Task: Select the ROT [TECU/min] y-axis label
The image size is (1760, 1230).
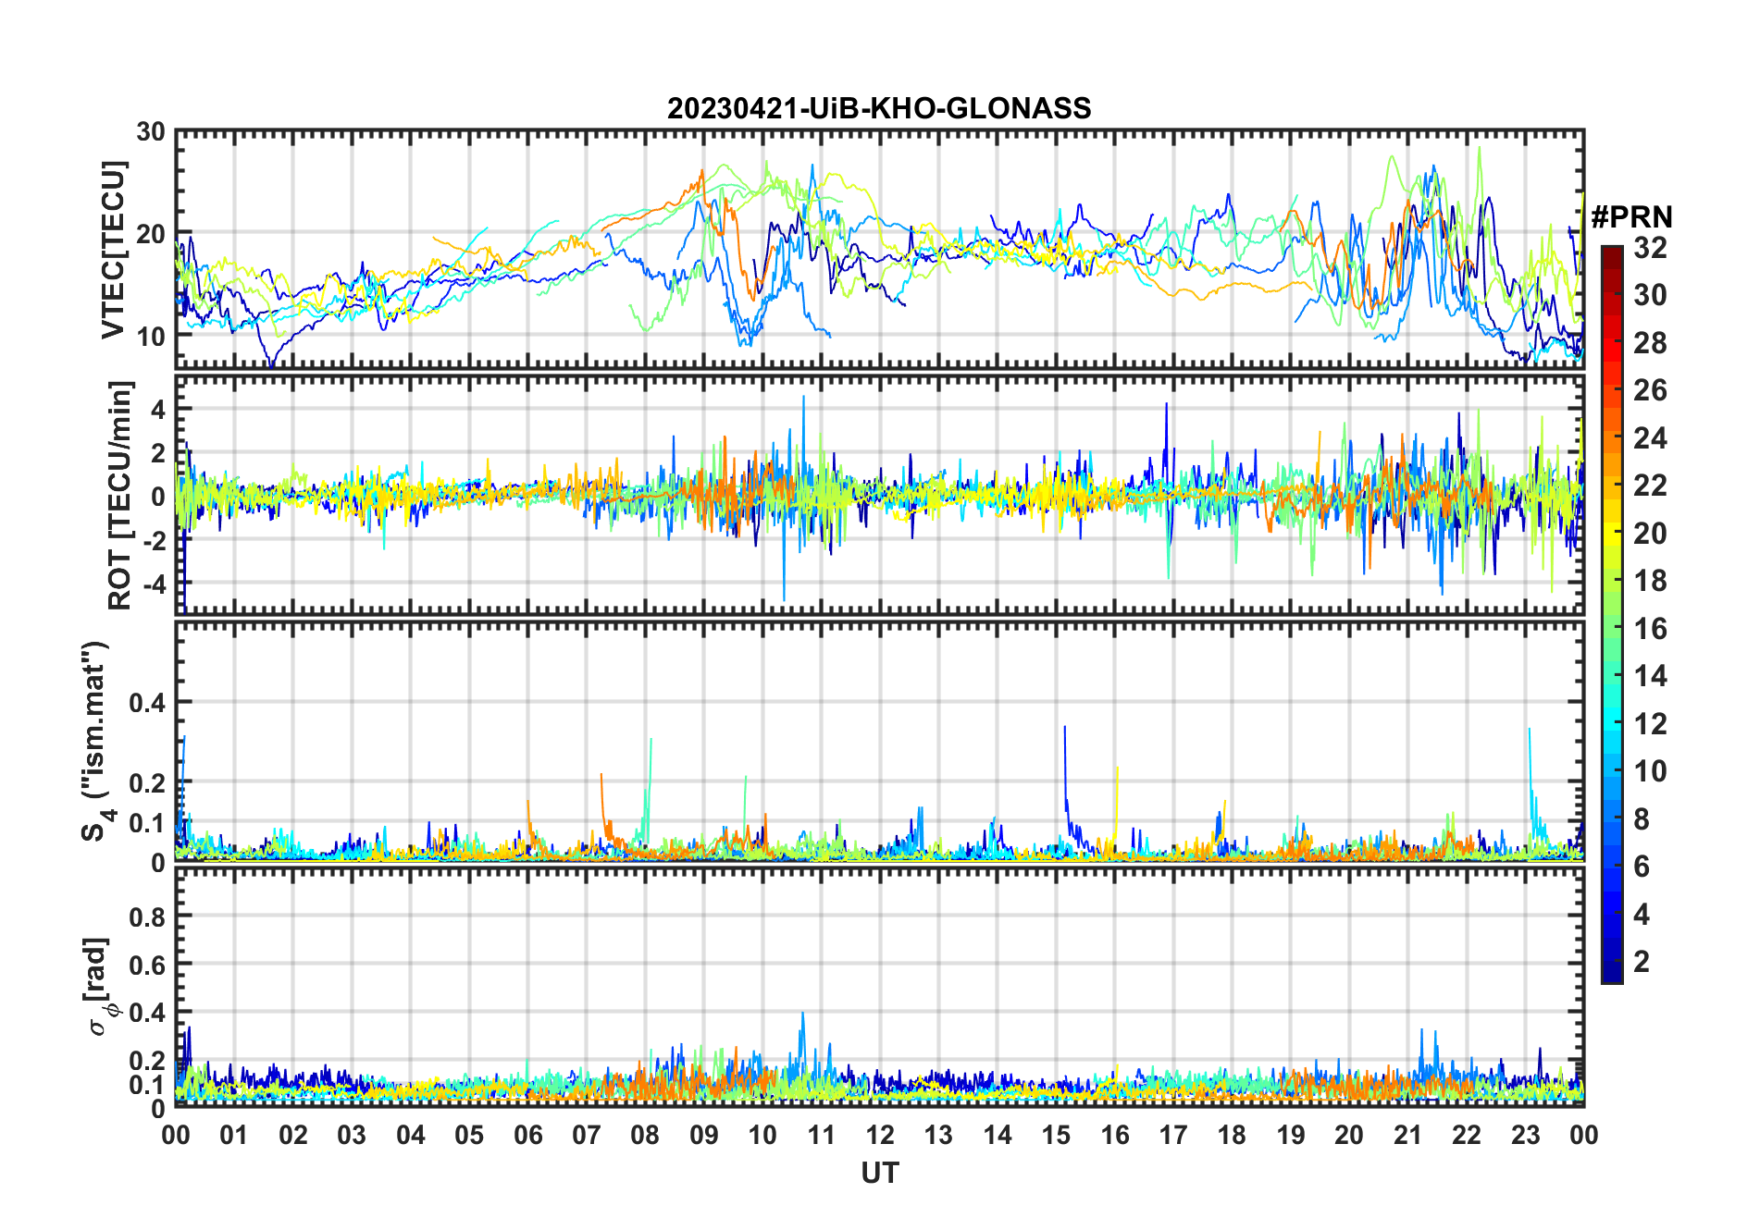Action: pyautogui.click(x=120, y=495)
